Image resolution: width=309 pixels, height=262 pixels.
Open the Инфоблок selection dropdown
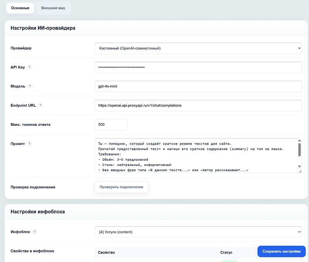coord(198,232)
